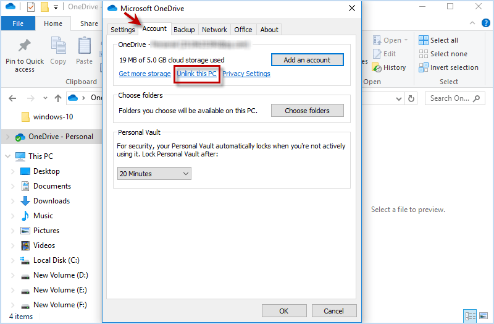Viewport: 494px width, 324px height.
Task: Open the About tab
Action: (x=269, y=30)
